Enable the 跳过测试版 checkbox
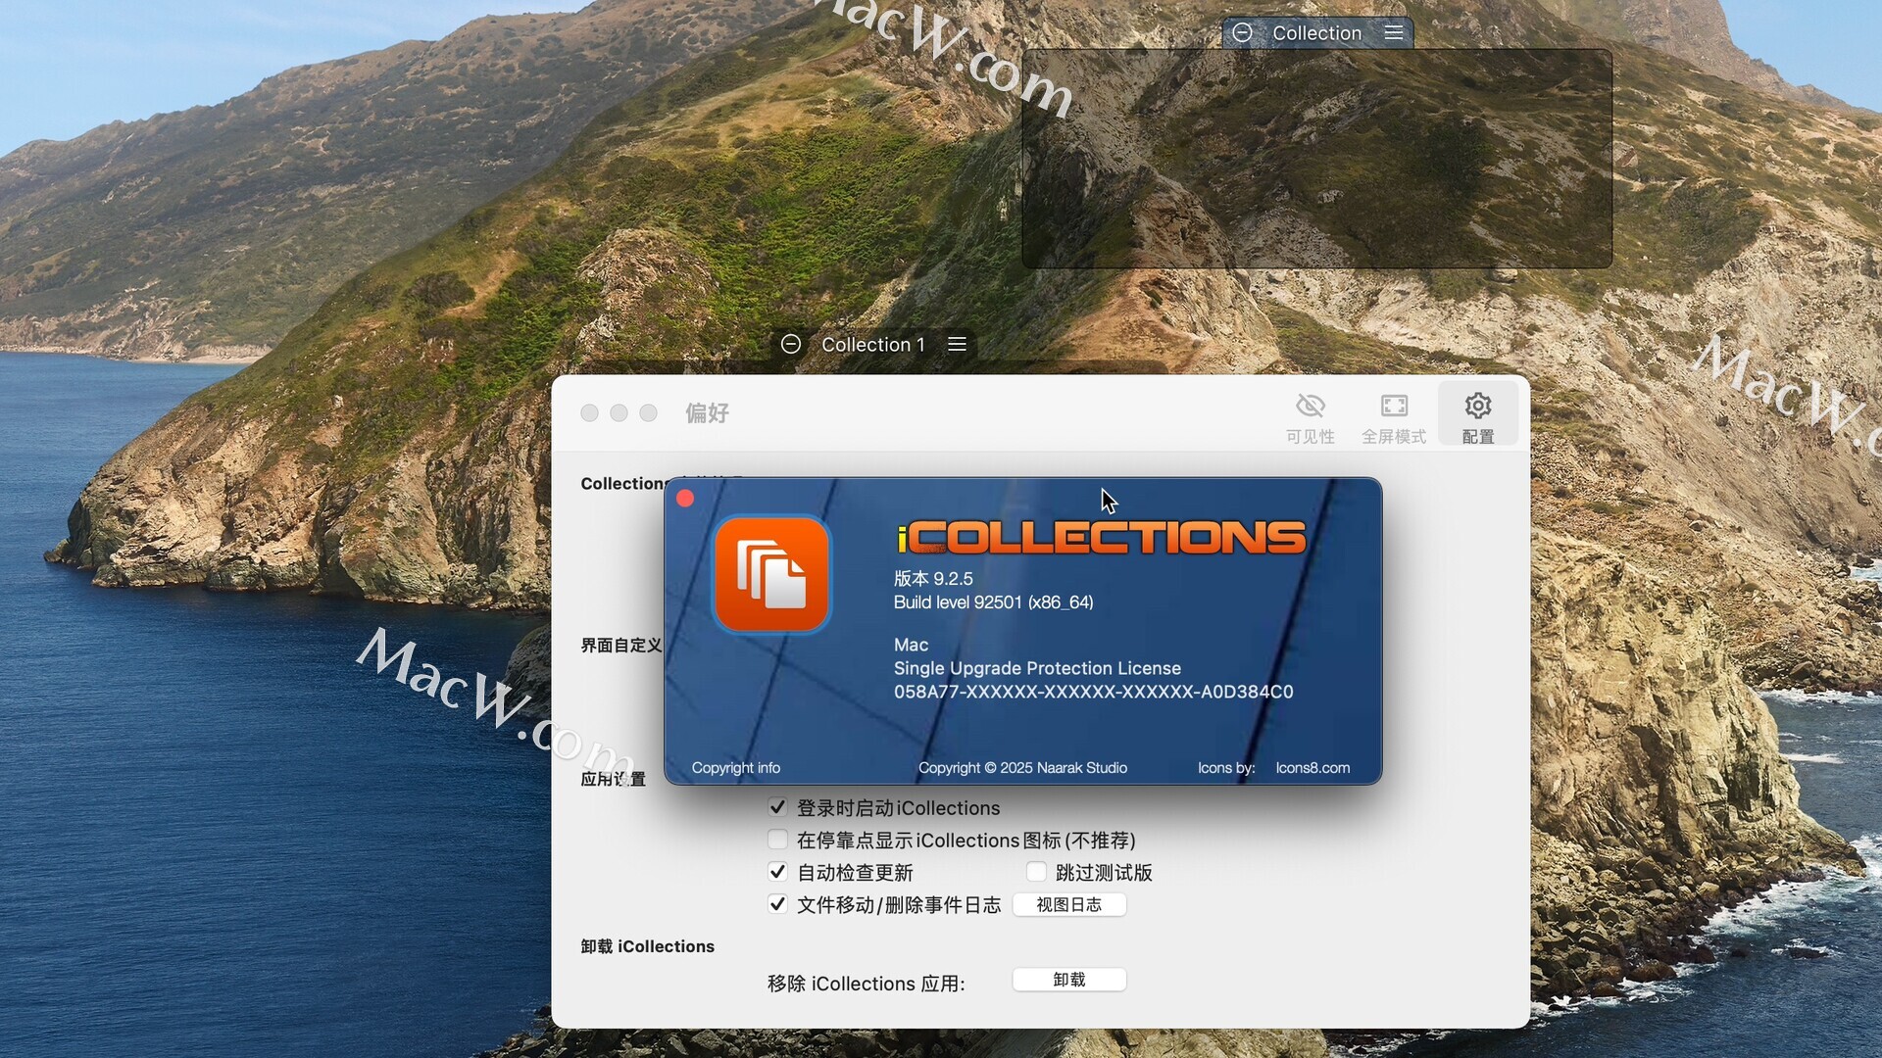 pos(1036,872)
